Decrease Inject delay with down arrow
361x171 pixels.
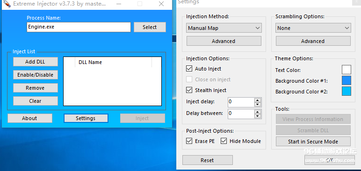(x=258, y=104)
